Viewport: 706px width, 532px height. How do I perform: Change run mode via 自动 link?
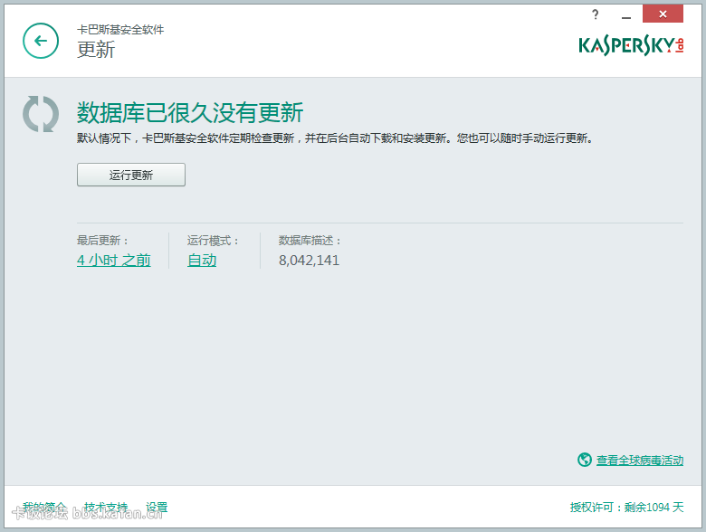click(x=202, y=261)
